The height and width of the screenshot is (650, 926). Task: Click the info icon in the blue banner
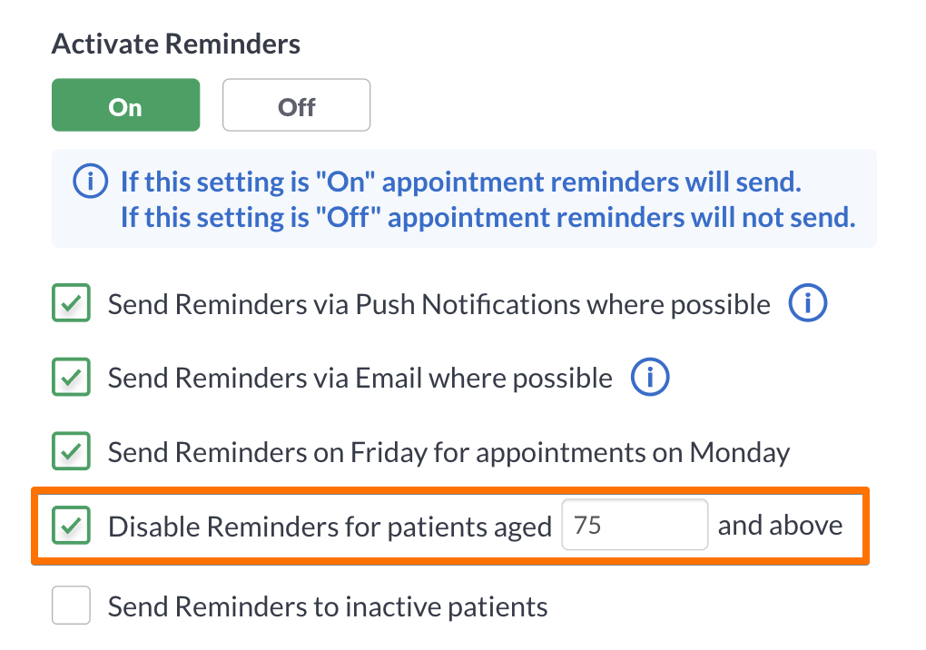(x=91, y=182)
